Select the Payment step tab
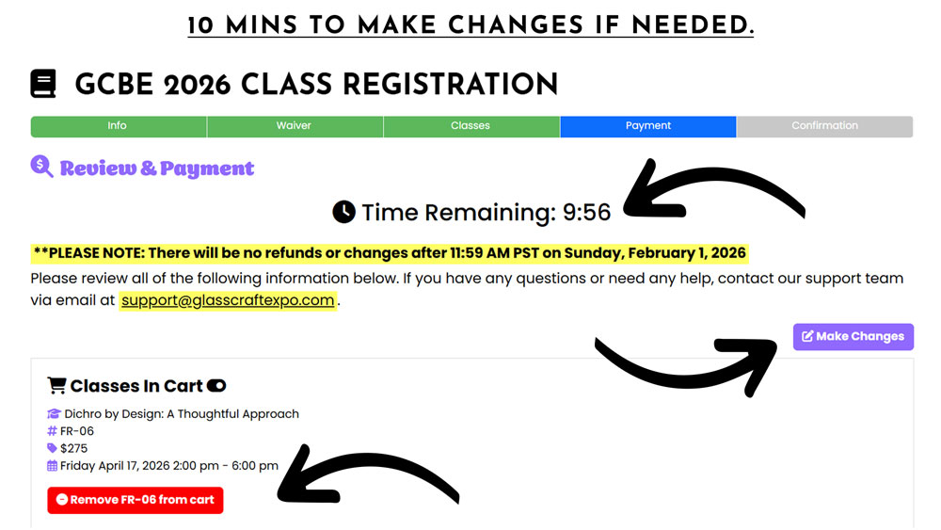The width and height of the screenshot is (941, 530). tap(647, 126)
